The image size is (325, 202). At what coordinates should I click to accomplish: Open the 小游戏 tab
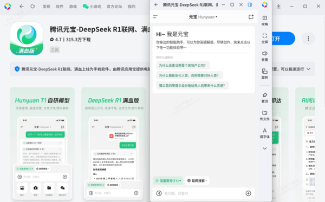tap(92, 7)
